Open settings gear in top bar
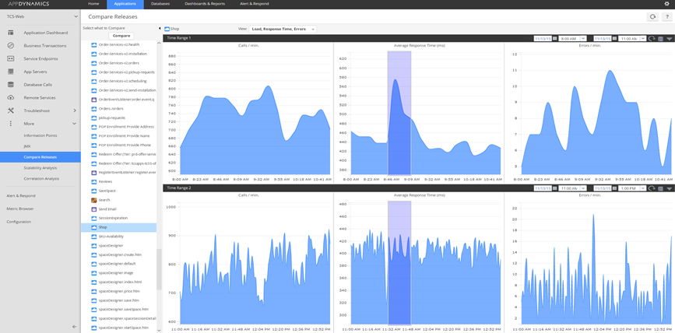 (x=666, y=3)
